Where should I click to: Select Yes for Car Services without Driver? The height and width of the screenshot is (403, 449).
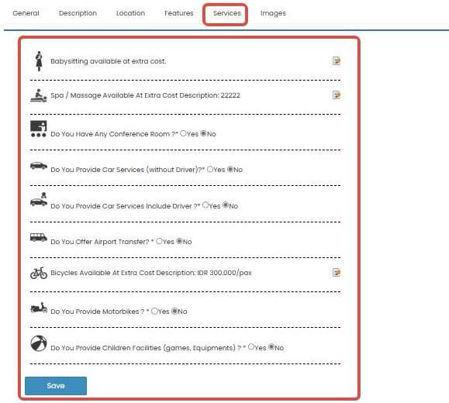(x=210, y=169)
